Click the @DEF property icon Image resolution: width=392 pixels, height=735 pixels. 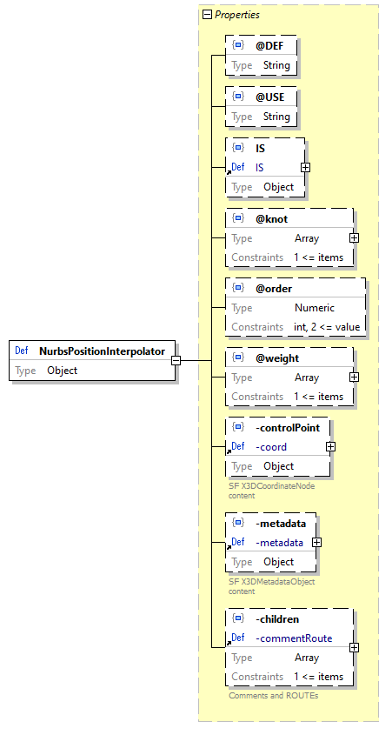pyautogui.click(x=238, y=45)
